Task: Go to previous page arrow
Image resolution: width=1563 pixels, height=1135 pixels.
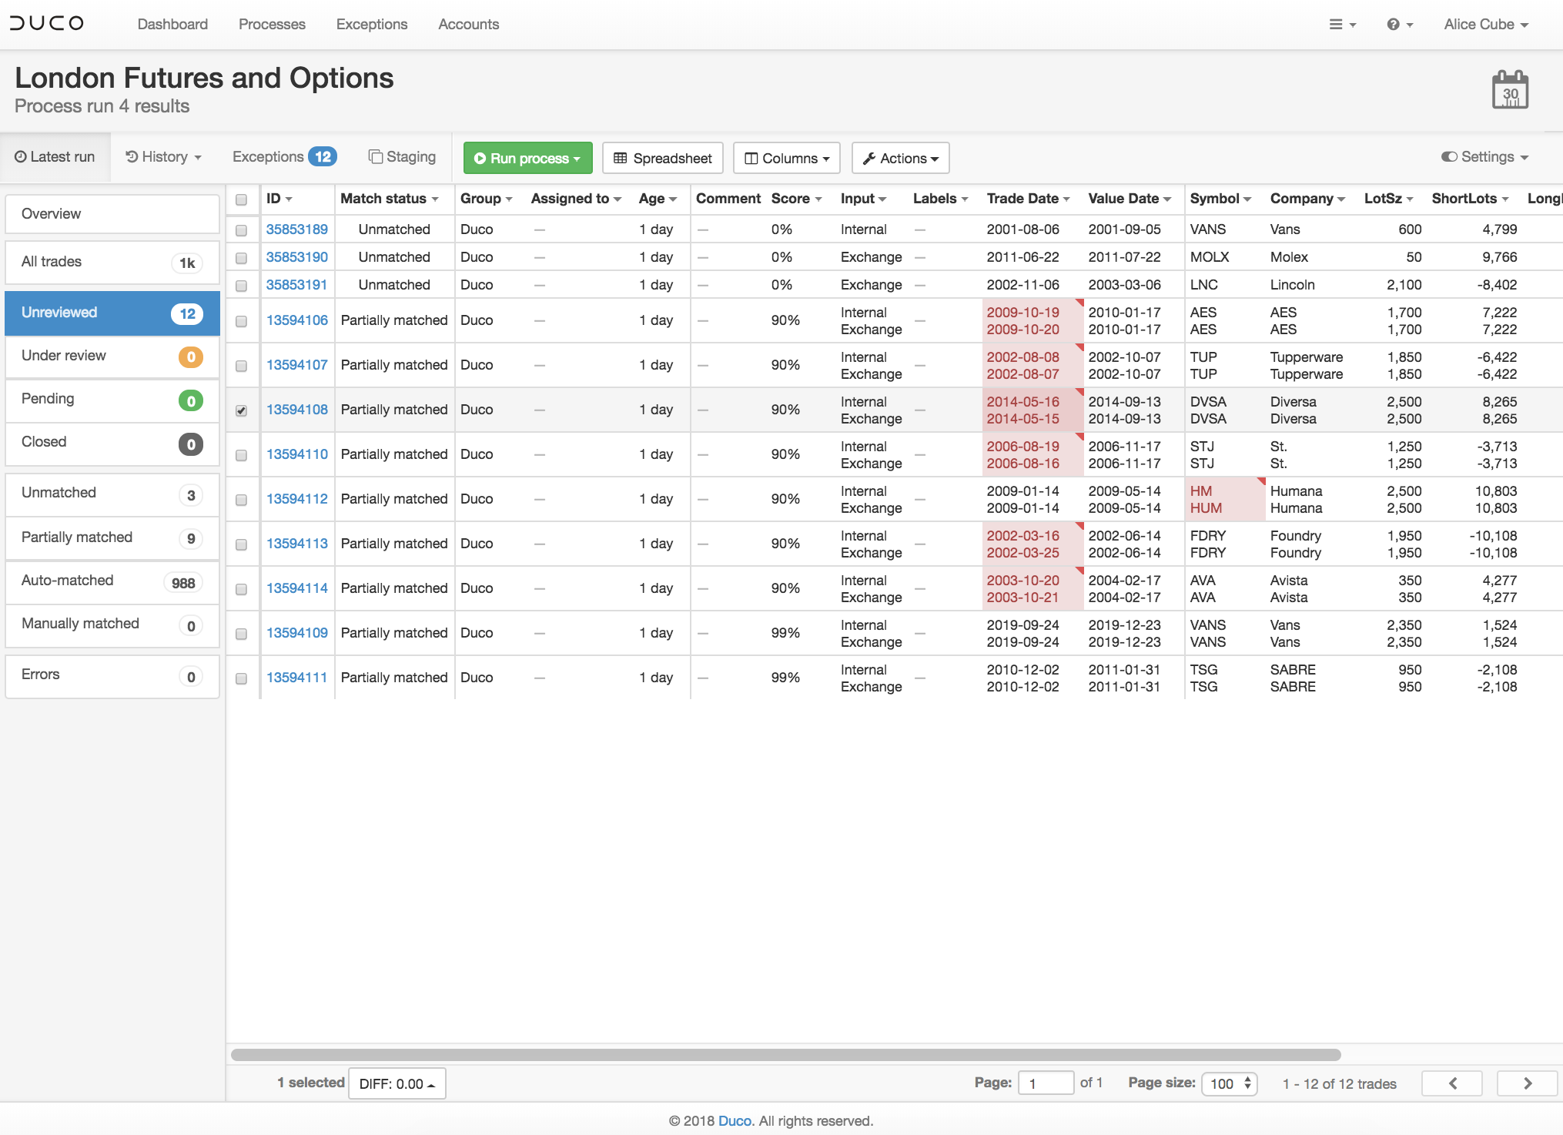Action: tap(1452, 1083)
